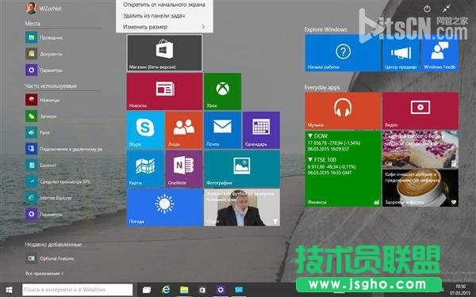Open the Skype tile
This screenshot has height=297, width=476.
[x=145, y=130]
